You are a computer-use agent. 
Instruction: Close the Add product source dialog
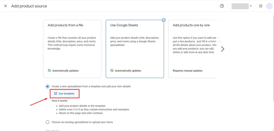coord(5,6)
